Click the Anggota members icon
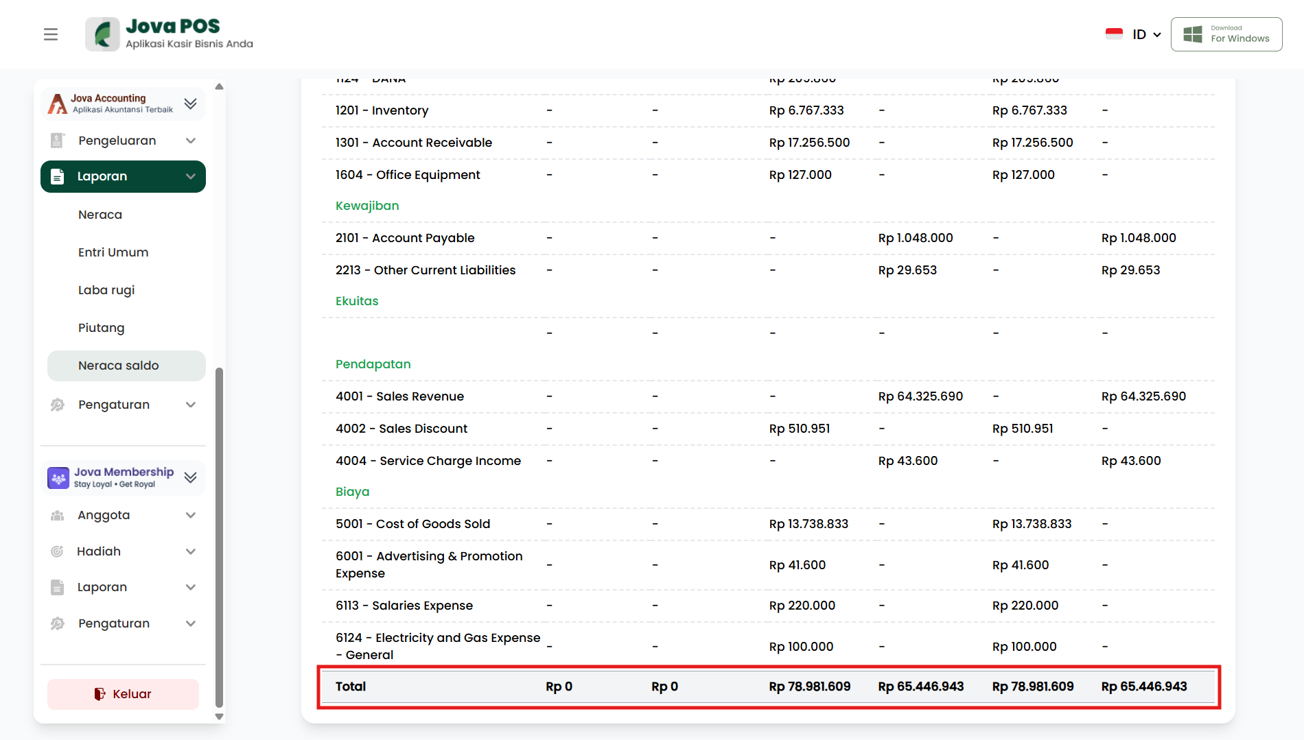The image size is (1304, 740). coord(58,515)
